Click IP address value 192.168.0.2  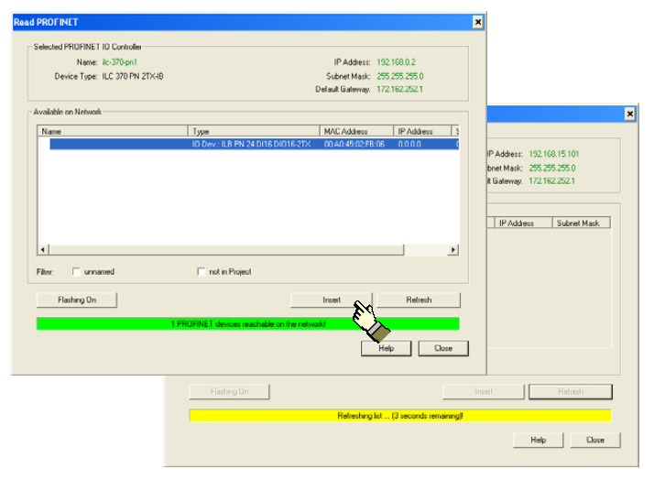point(397,62)
